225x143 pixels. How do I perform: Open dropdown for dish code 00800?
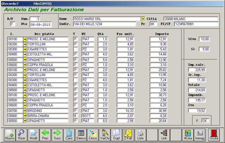(25, 116)
